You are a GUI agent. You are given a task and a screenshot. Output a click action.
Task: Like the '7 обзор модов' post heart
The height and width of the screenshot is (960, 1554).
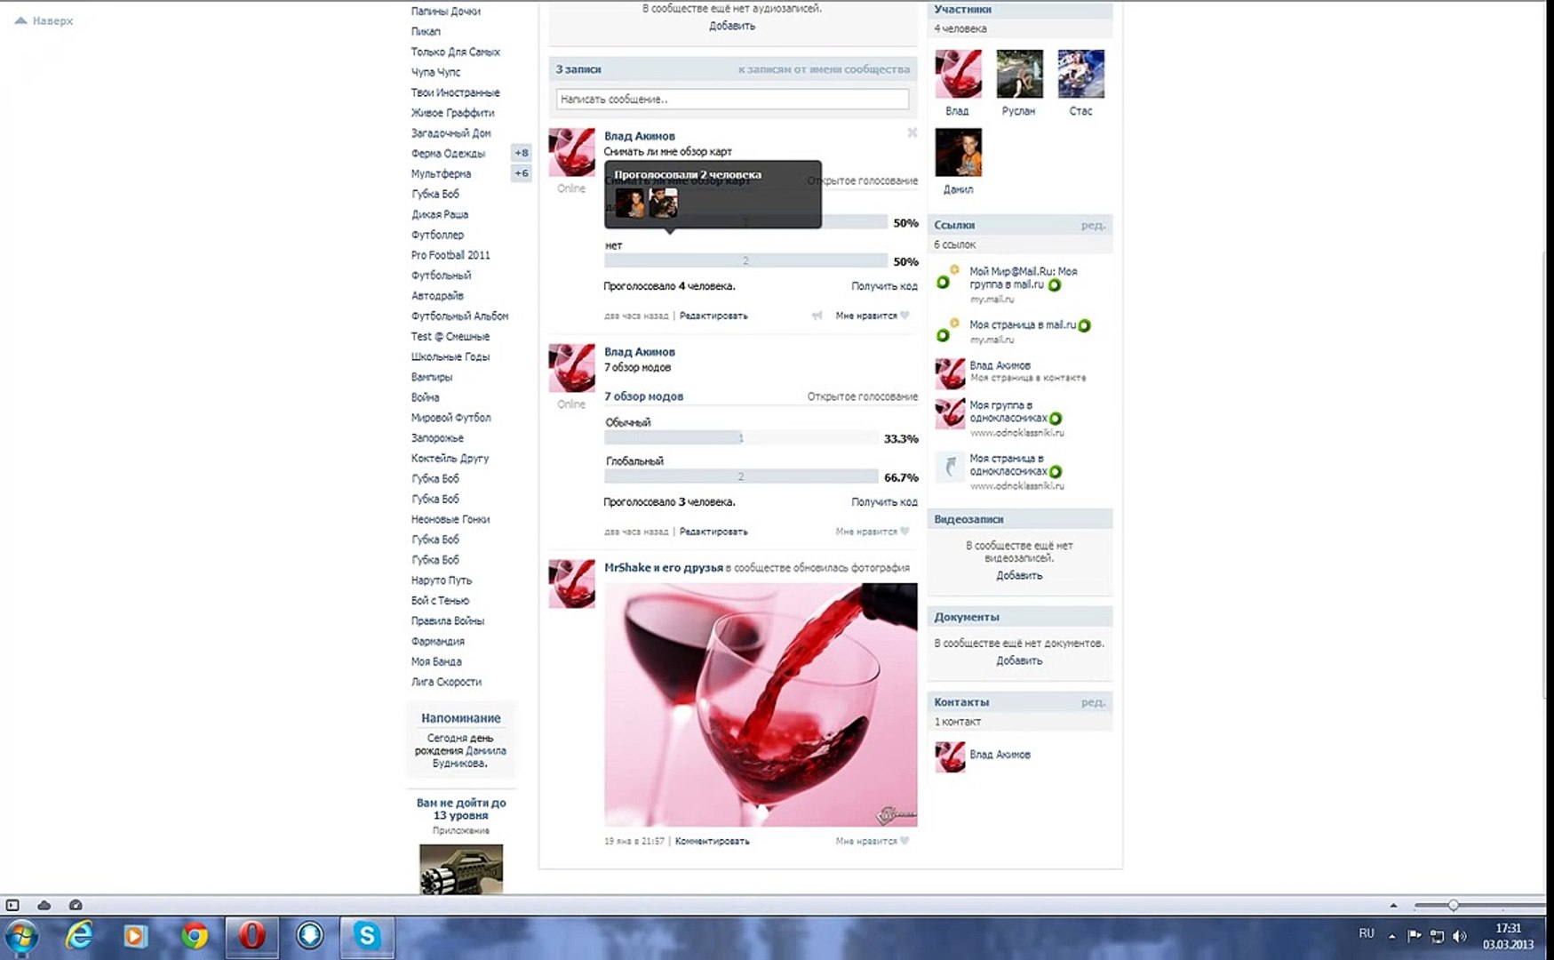click(x=905, y=532)
